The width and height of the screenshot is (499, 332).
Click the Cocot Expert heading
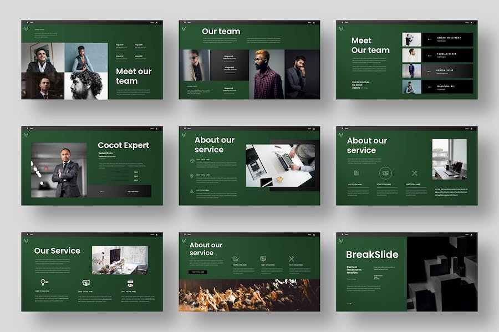pyautogui.click(x=123, y=145)
